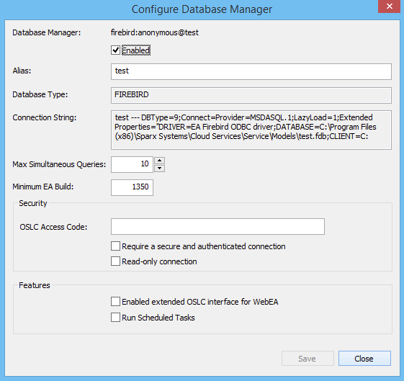Click the Max Simultaneous Queries value field
Screen dimensions: 404x381
coord(132,164)
